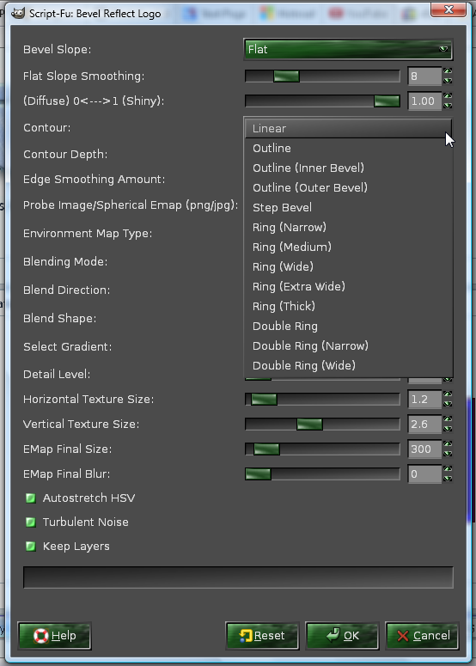
Task: Click the OK button to apply
Action: coord(342,635)
